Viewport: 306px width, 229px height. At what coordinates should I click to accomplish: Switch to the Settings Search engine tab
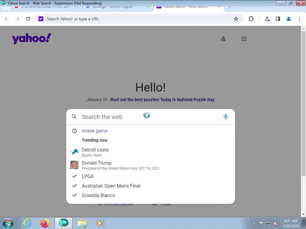[118, 7]
